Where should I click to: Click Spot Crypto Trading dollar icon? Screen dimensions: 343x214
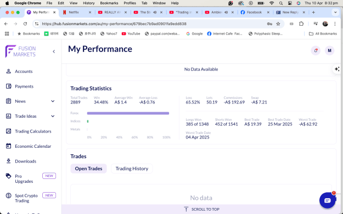tap(9, 195)
